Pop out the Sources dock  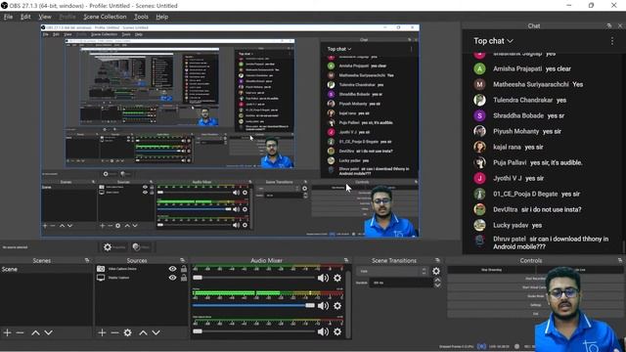(x=183, y=260)
